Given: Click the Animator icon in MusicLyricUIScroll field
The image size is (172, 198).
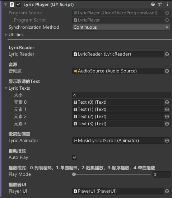Looking at the screenshot, I should pyautogui.click(x=75, y=141).
